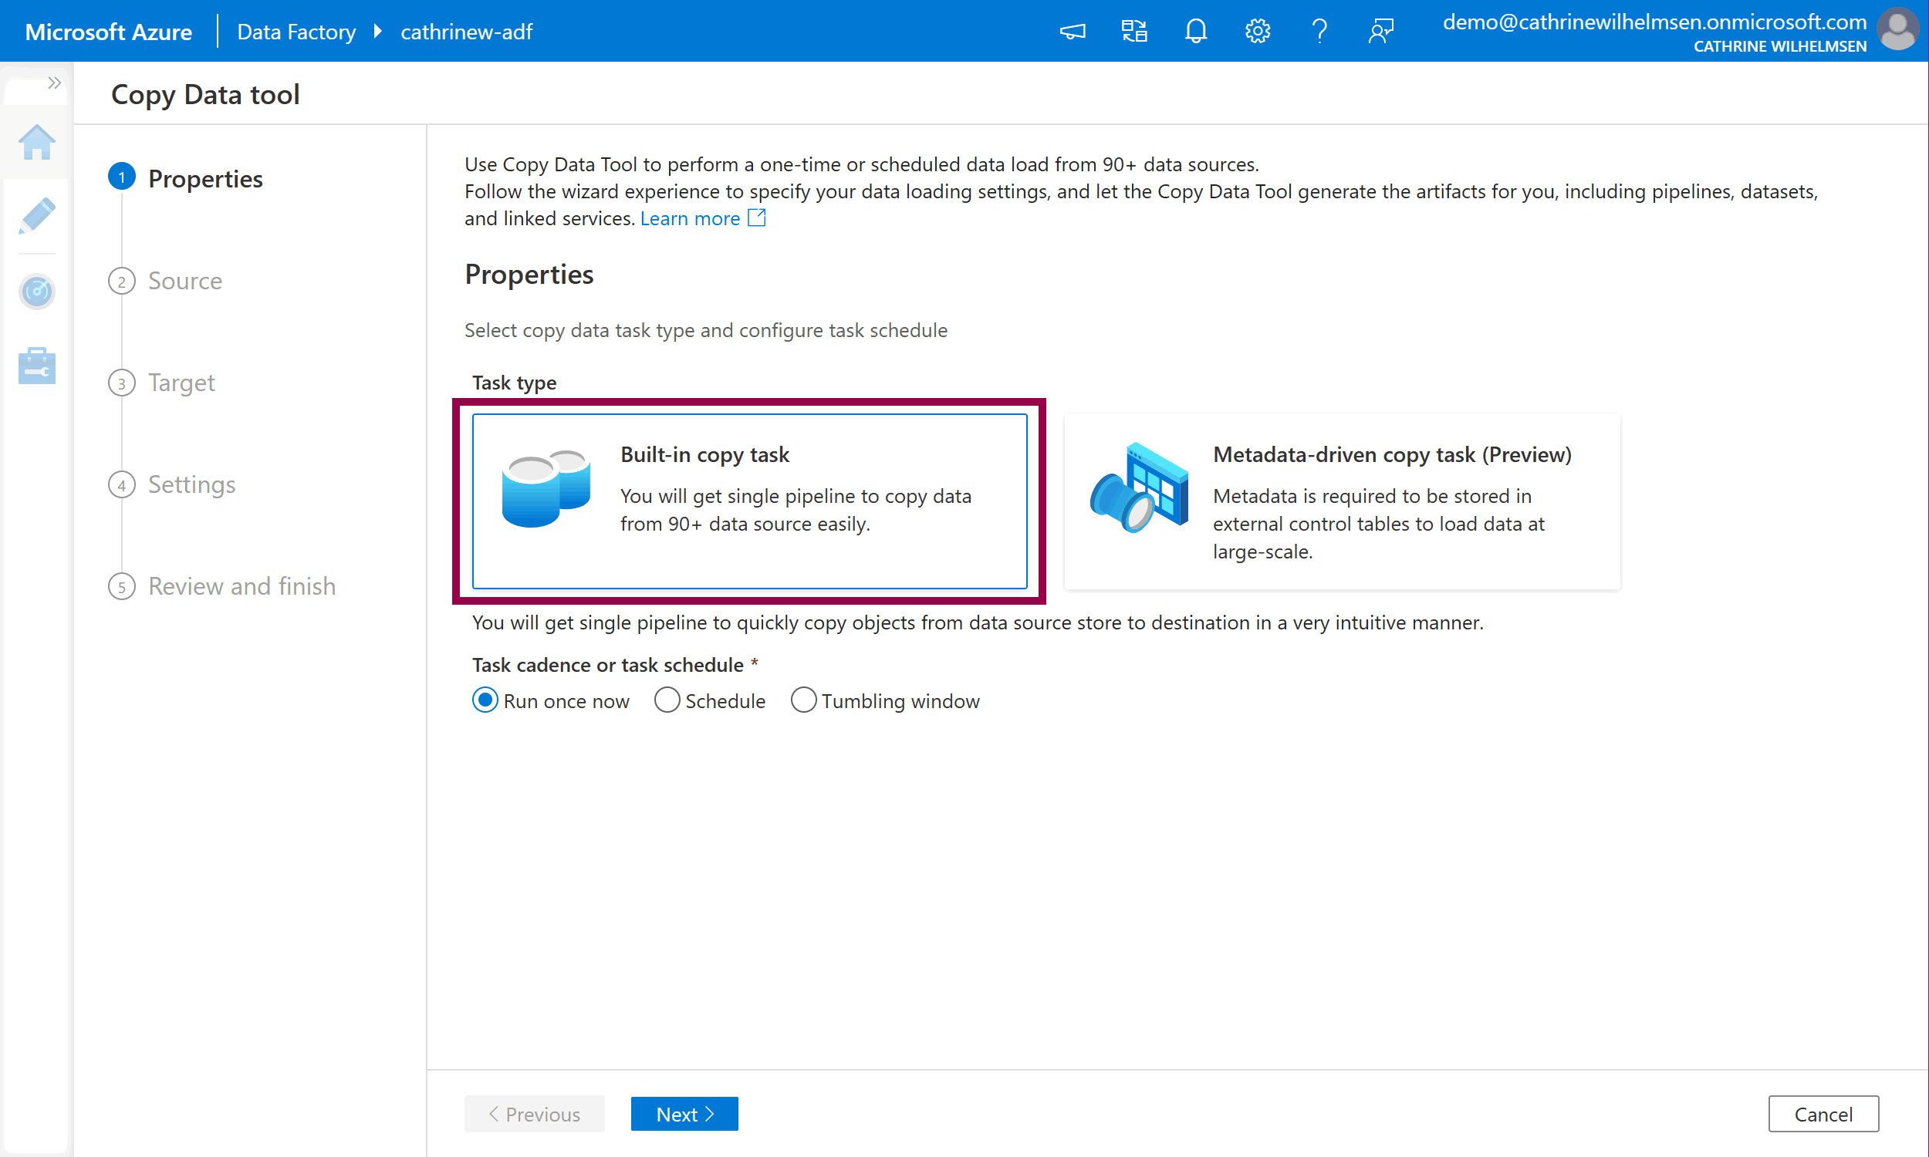Open the notifications bell icon
The height and width of the screenshot is (1157, 1929).
[x=1195, y=31]
